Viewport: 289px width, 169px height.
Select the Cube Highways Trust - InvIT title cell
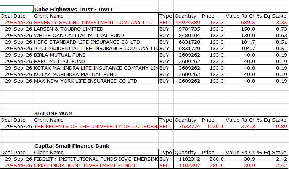pyautogui.click(x=96, y=9)
